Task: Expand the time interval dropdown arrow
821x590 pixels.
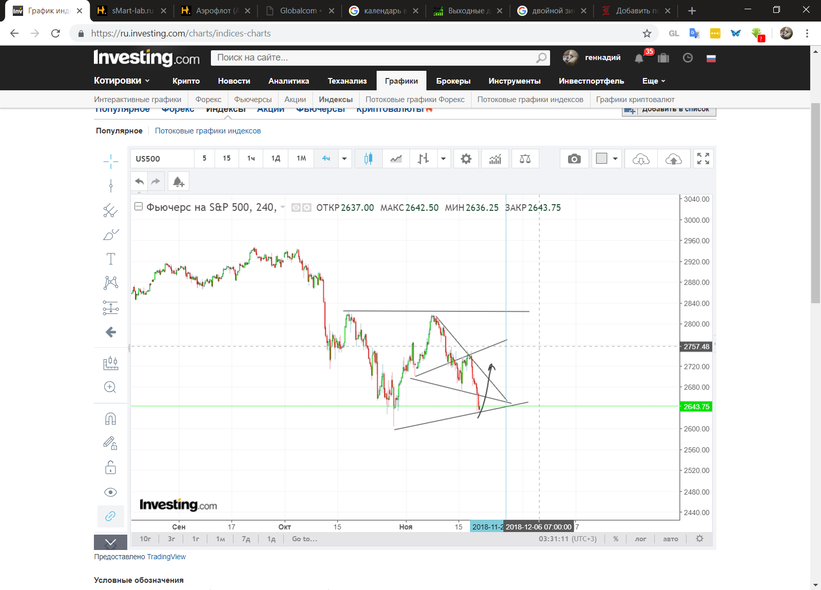Action: click(x=344, y=159)
